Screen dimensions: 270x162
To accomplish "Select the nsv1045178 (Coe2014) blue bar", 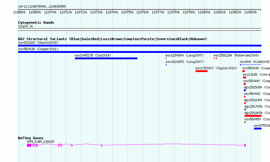I will pyautogui.click(x=106, y=58).
